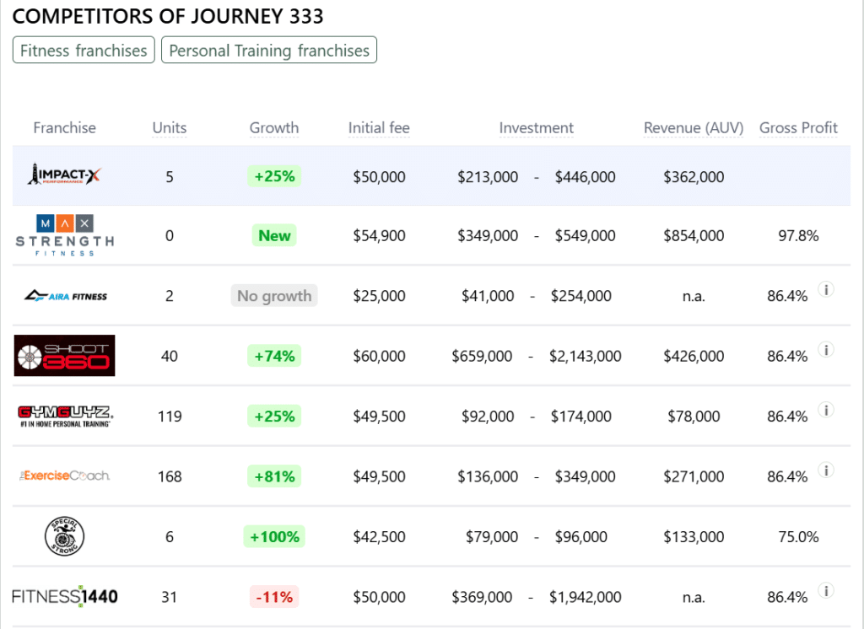Click the +74% growth badge
This screenshot has height=629, width=864.
[x=274, y=356]
